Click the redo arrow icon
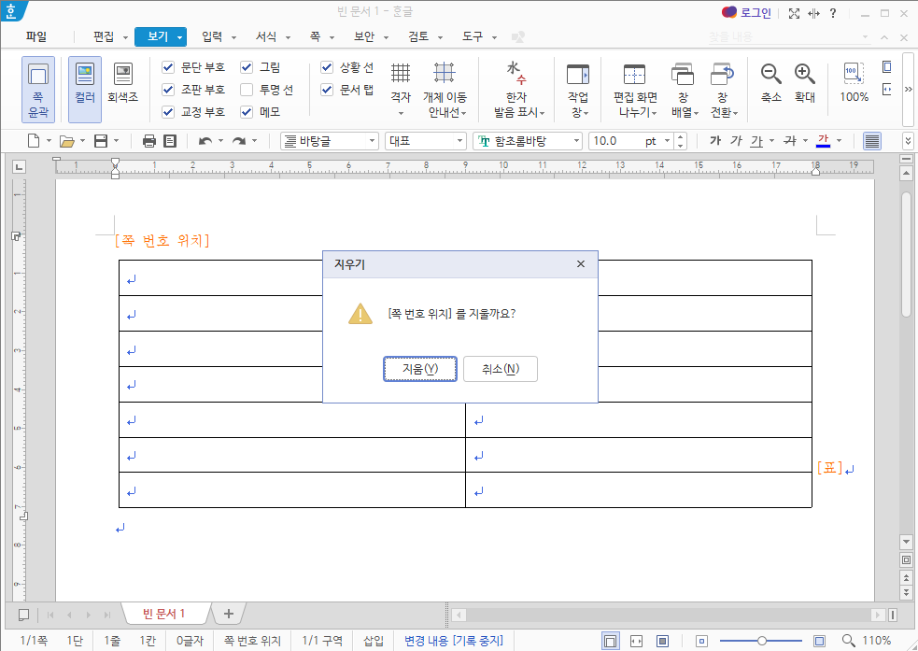The width and height of the screenshot is (918, 651). pyautogui.click(x=239, y=141)
